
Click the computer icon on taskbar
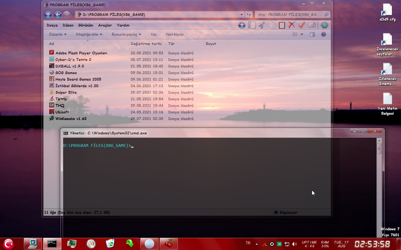[33, 244]
